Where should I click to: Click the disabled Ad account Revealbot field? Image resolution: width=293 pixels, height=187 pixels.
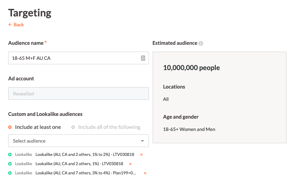pyautogui.click(x=78, y=94)
